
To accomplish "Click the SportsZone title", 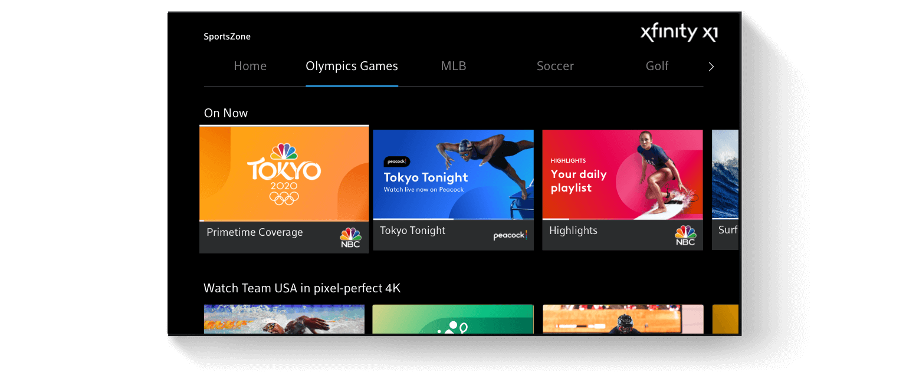I will point(227,37).
